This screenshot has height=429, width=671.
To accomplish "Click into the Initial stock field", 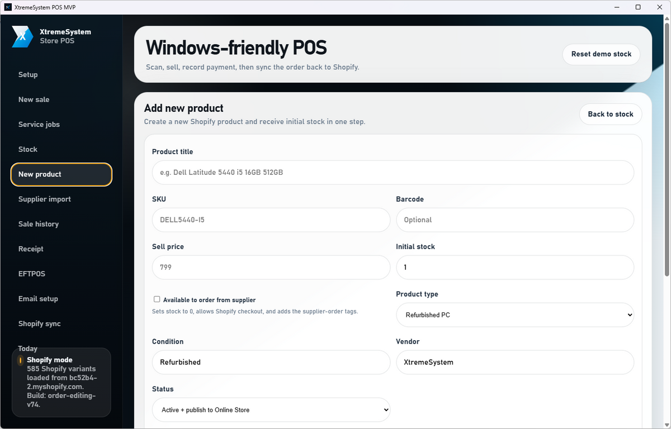I will [x=515, y=268].
